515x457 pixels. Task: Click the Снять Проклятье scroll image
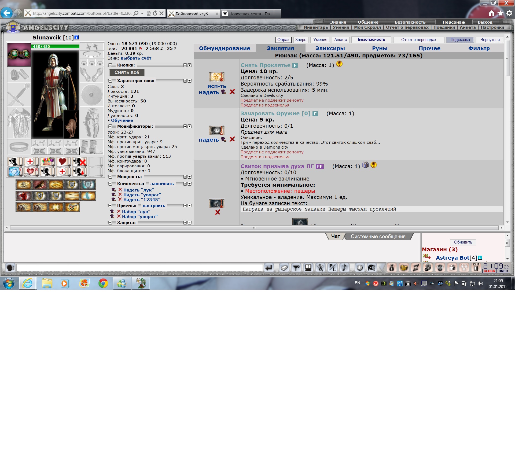point(217,77)
